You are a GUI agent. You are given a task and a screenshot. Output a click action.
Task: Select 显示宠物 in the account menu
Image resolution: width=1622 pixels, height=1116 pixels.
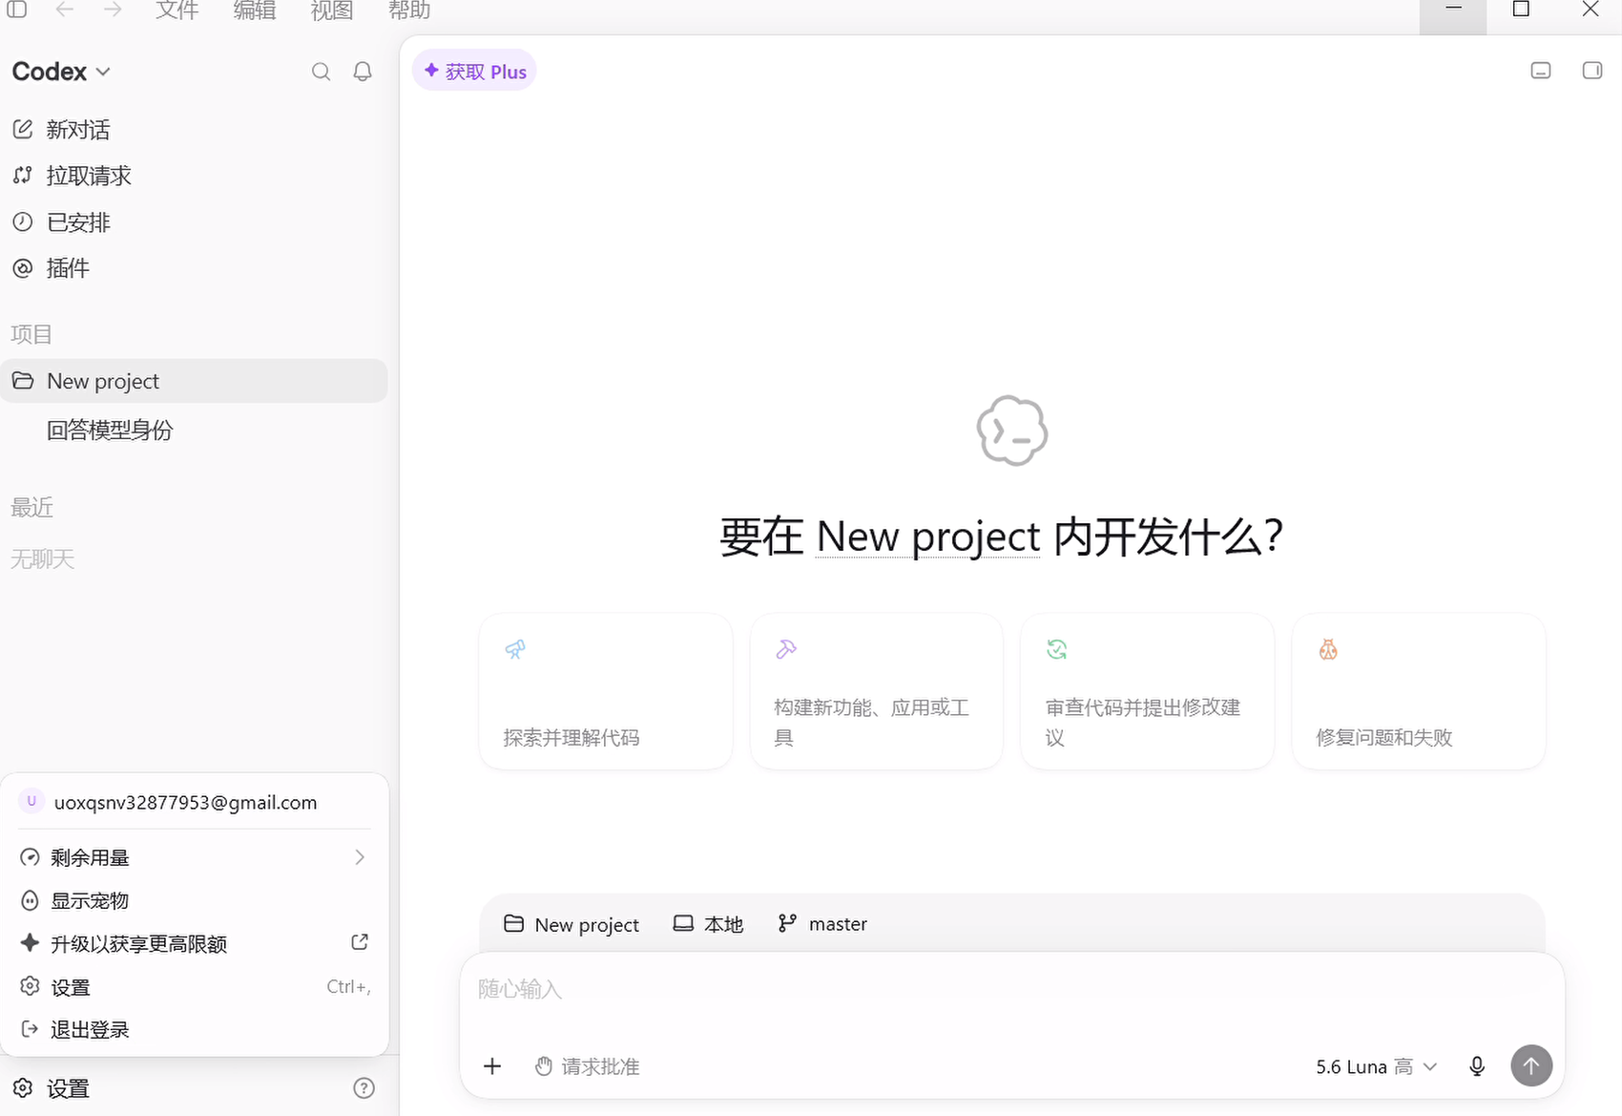click(x=195, y=900)
